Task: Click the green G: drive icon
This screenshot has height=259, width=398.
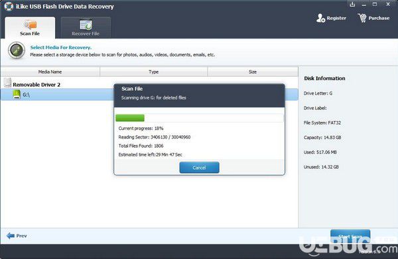Action: (17, 95)
